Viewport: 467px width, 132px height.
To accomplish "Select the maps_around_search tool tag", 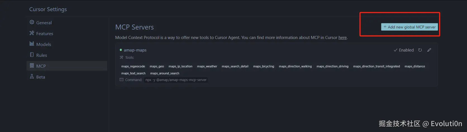I will 165,73.
